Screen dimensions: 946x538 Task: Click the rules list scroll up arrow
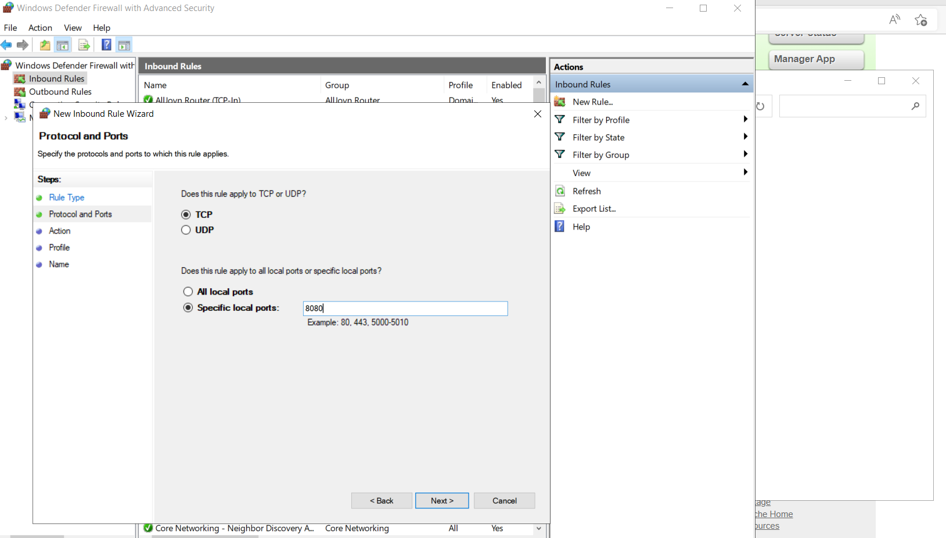(x=539, y=83)
